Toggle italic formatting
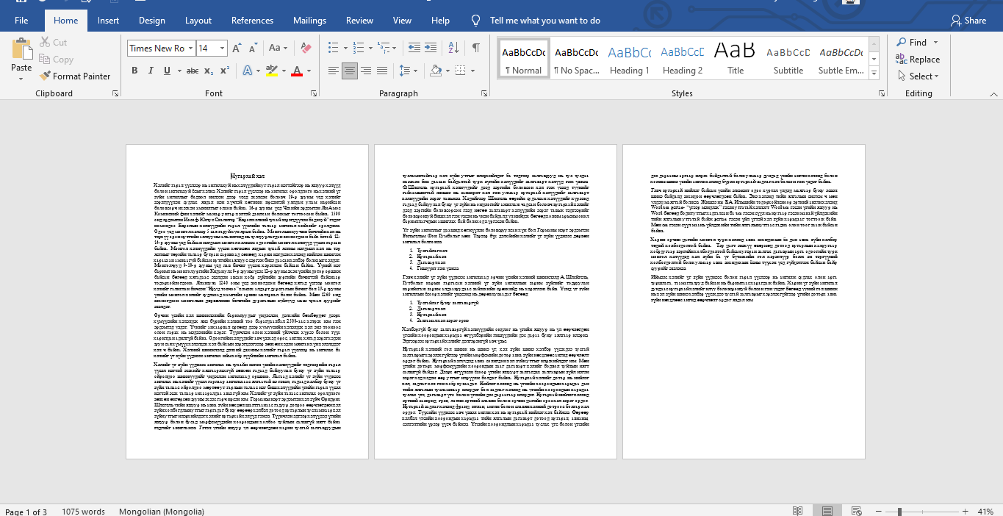This screenshot has width=1003, height=516. pos(151,71)
